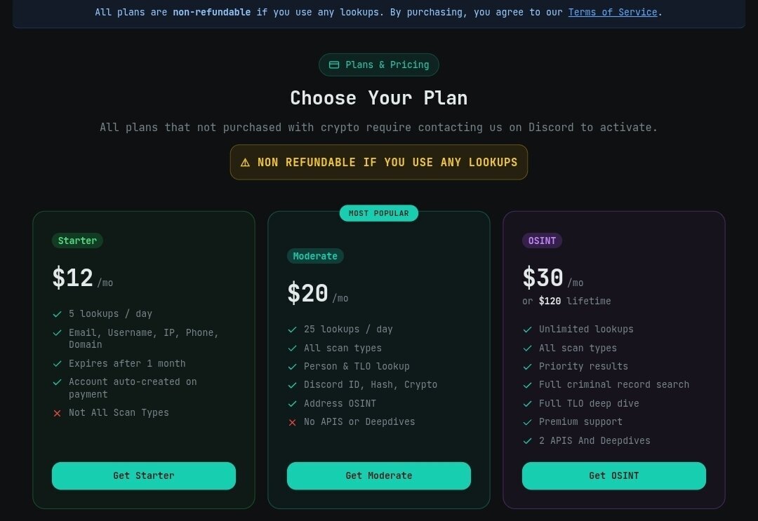This screenshot has width=758, height=521.
Task: Click the credit card icon in Plans & Pricing badge
Action: [x=334, y=65]
